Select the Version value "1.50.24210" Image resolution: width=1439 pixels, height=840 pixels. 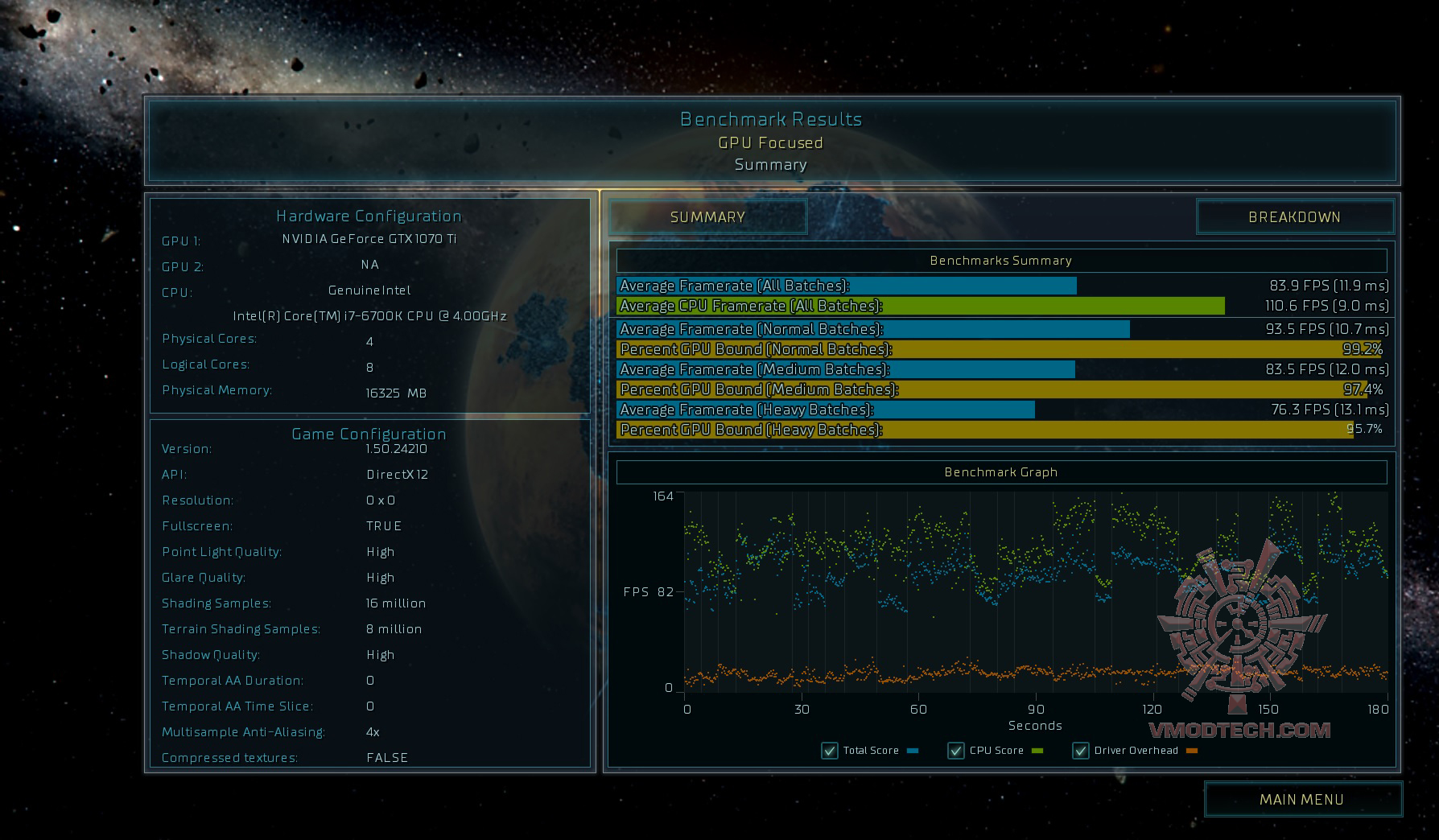click(x=397, y=449)
